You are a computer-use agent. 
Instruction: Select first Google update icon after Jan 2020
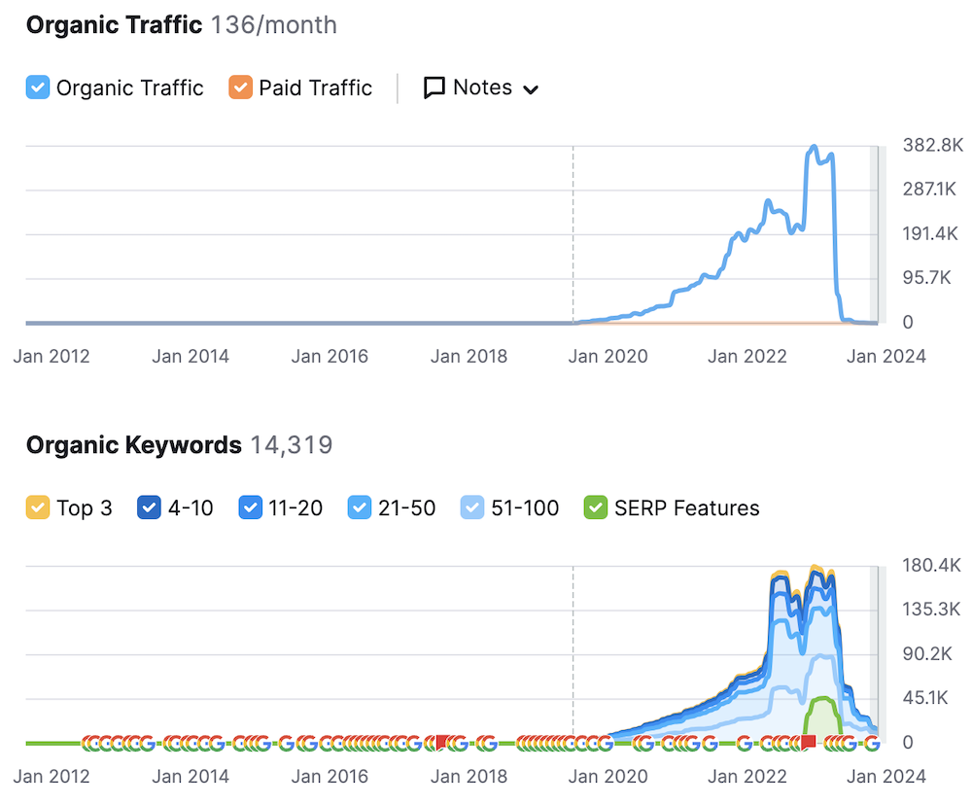(642, 744)
